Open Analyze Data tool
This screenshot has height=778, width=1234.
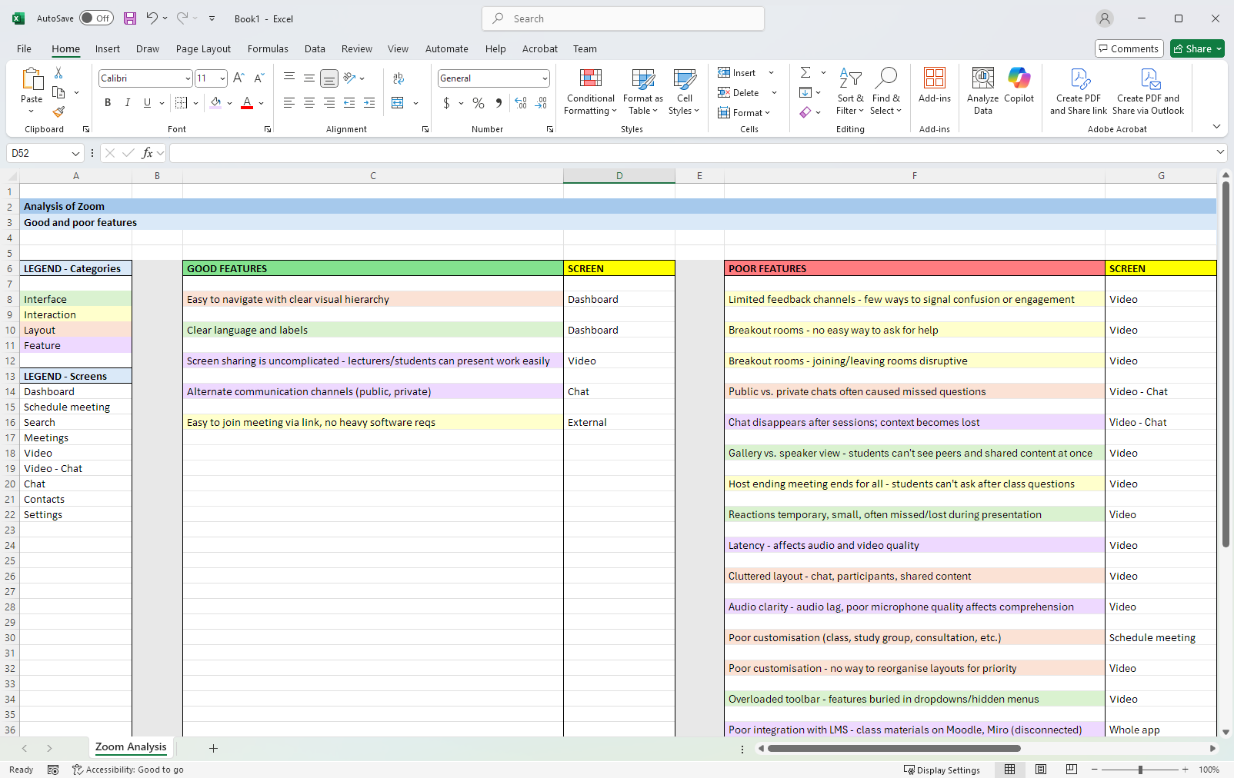click(x=982, y=91)
